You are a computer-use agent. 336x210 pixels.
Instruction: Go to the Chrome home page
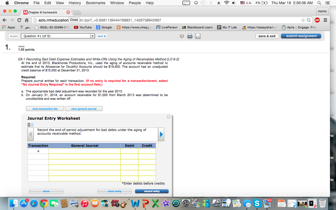(x=27, y=20)
